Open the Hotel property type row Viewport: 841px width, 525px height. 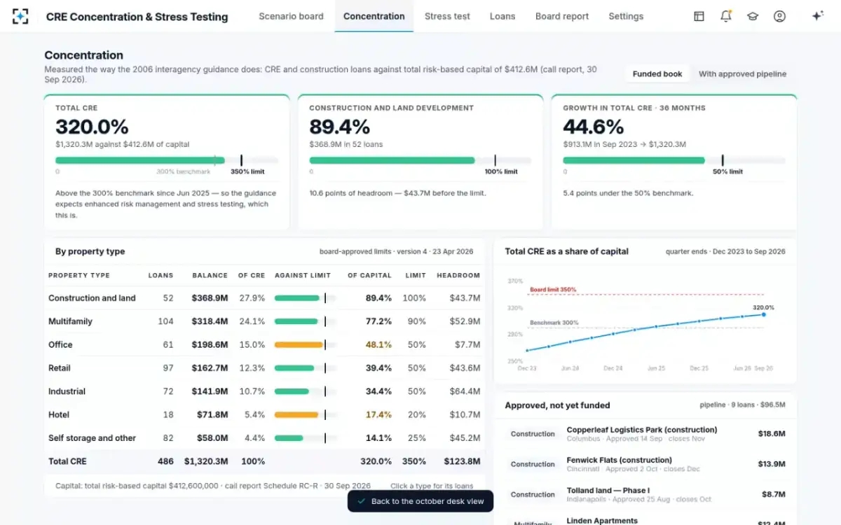pos(264,414)
